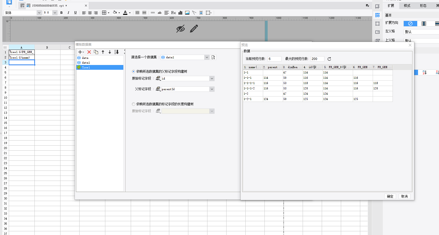The height and width of the screenshot is (235, 439).
Task: Switch to the 形态 tab
Action: click(x=423, y=6)
